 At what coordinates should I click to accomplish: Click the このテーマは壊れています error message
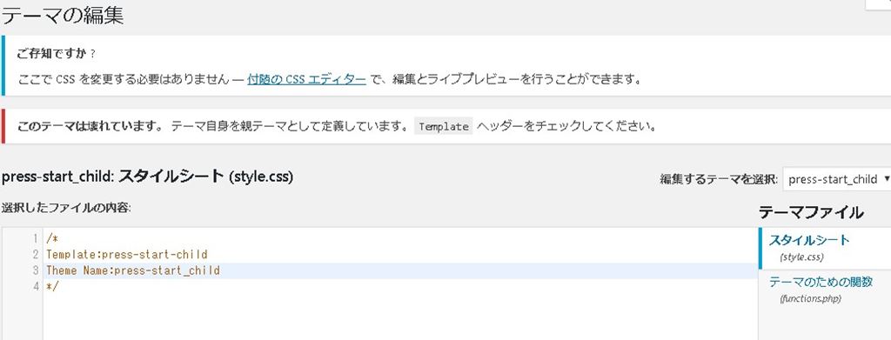click(x=90, y=126)
